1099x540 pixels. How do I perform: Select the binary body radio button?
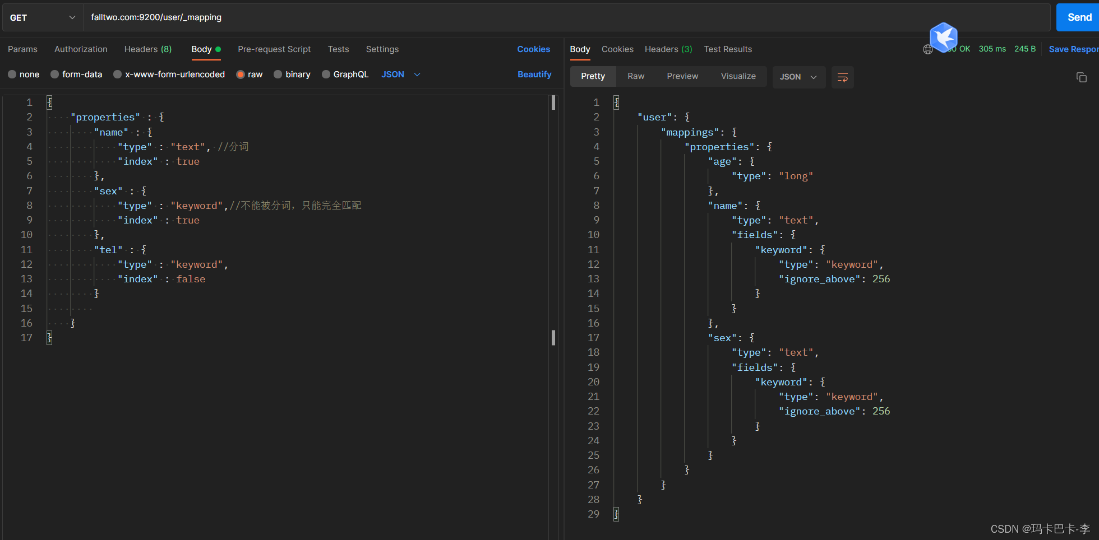pos(278,75)
